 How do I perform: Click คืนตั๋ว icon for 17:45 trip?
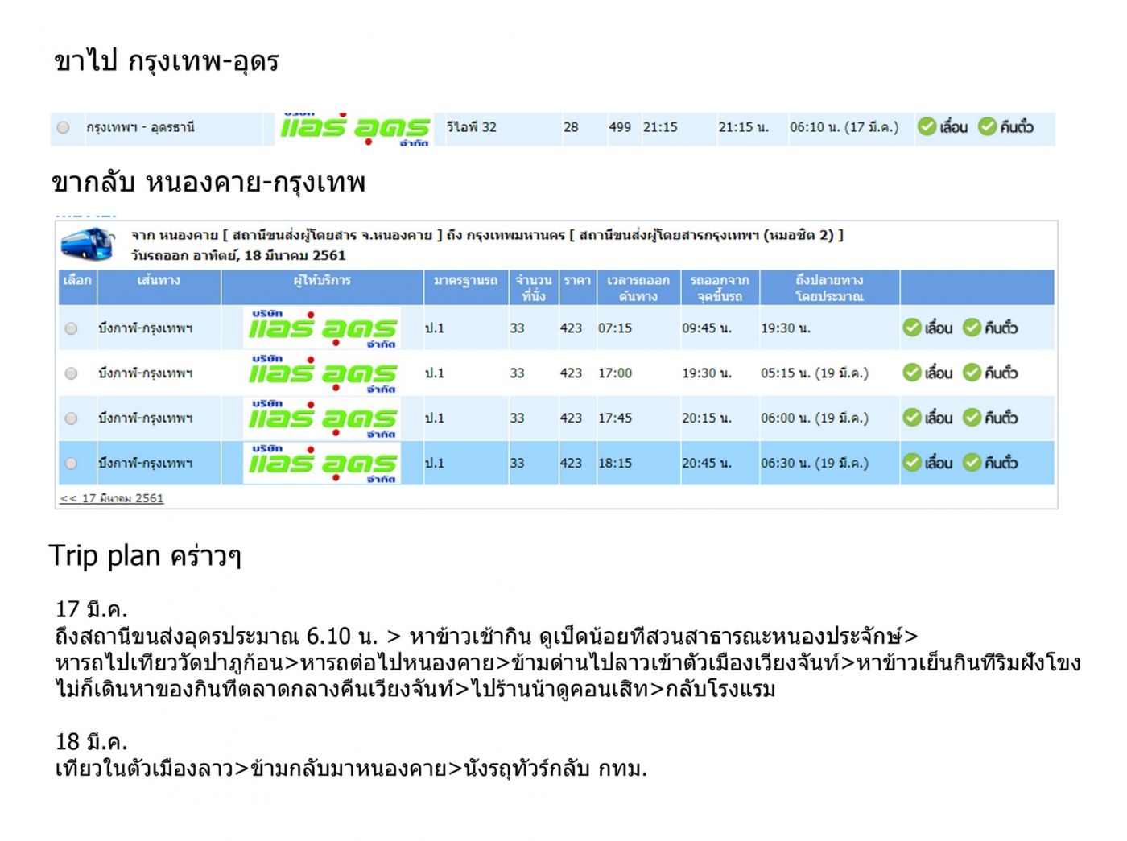click(972, 418)
